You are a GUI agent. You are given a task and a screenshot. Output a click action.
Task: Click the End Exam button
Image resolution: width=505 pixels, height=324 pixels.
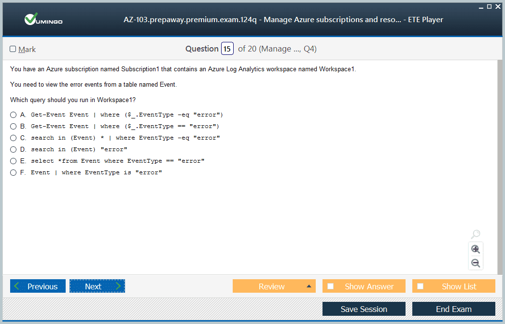tap(453, 309)
